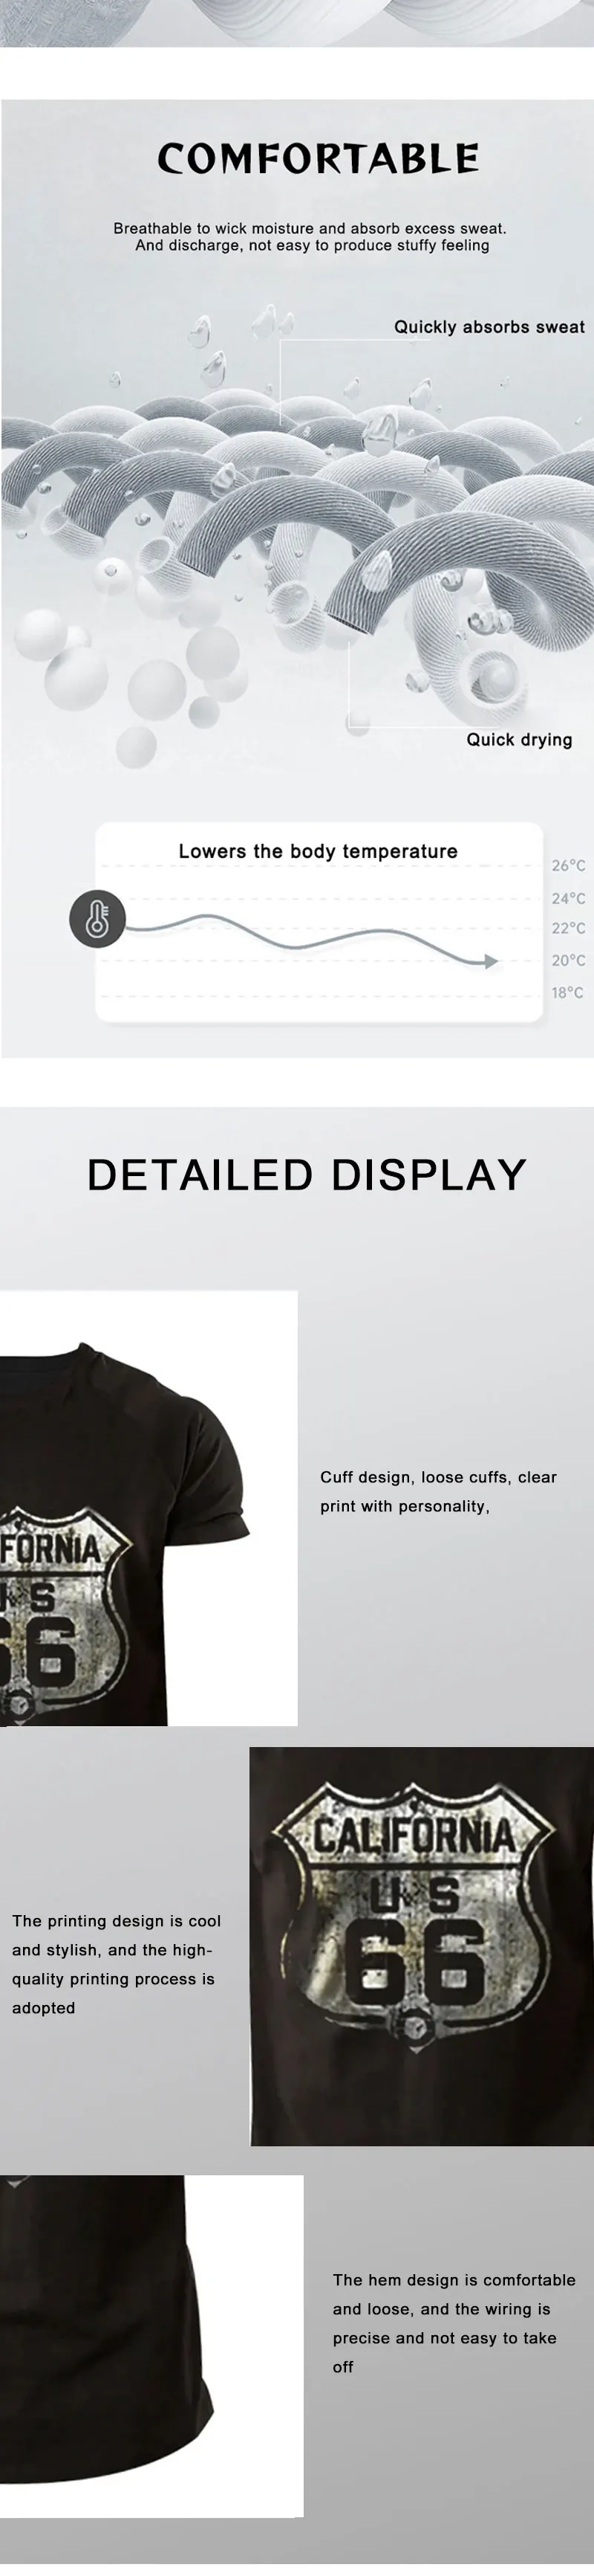Click the DETAILED DISPLAY heading

click(307, 1175)
